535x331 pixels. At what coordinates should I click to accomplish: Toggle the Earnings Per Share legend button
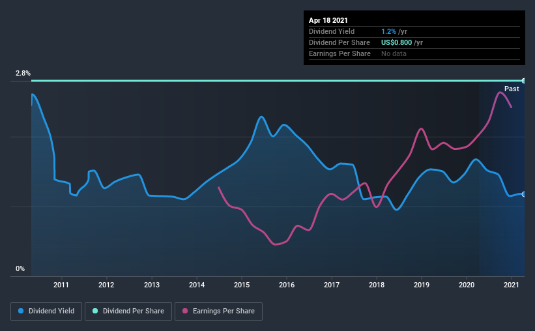pos(218,311)
